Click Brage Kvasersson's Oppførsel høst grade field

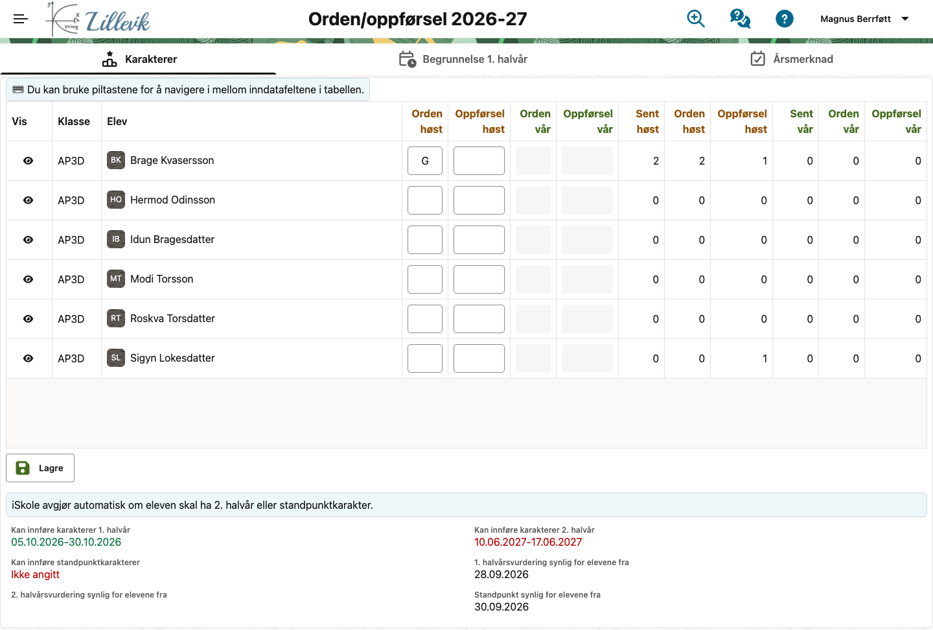tap(479, 161)
